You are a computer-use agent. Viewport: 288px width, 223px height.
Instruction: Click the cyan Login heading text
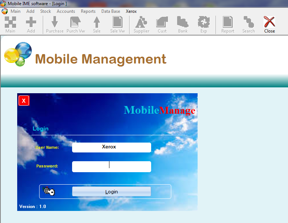click(41, 129)
